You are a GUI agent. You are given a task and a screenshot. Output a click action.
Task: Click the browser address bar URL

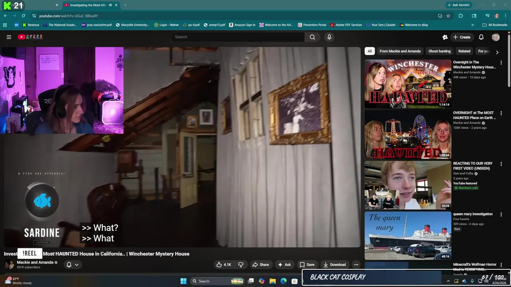point(68,16)
